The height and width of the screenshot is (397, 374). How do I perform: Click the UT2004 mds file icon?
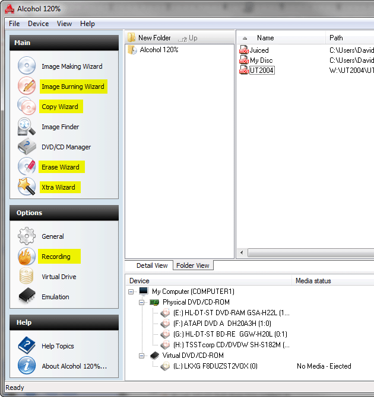243,70
